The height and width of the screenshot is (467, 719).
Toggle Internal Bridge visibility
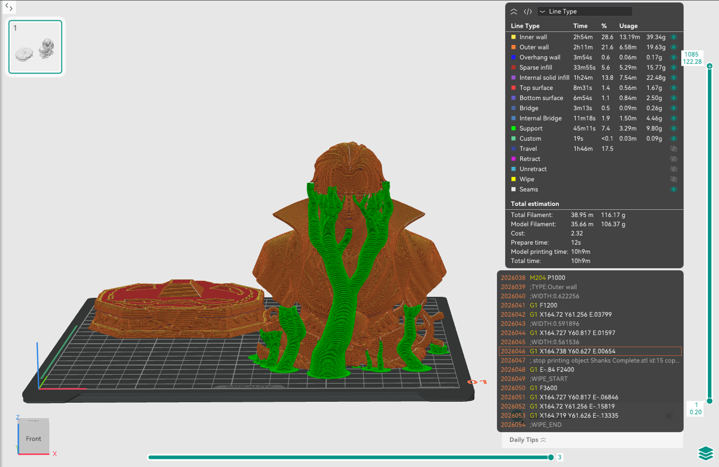[673, 118]
